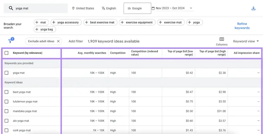The height and width of the screenshot is (134, 263).
Task: Click the 'Keywords you provided' section label
Action: (x=19, y=63)
